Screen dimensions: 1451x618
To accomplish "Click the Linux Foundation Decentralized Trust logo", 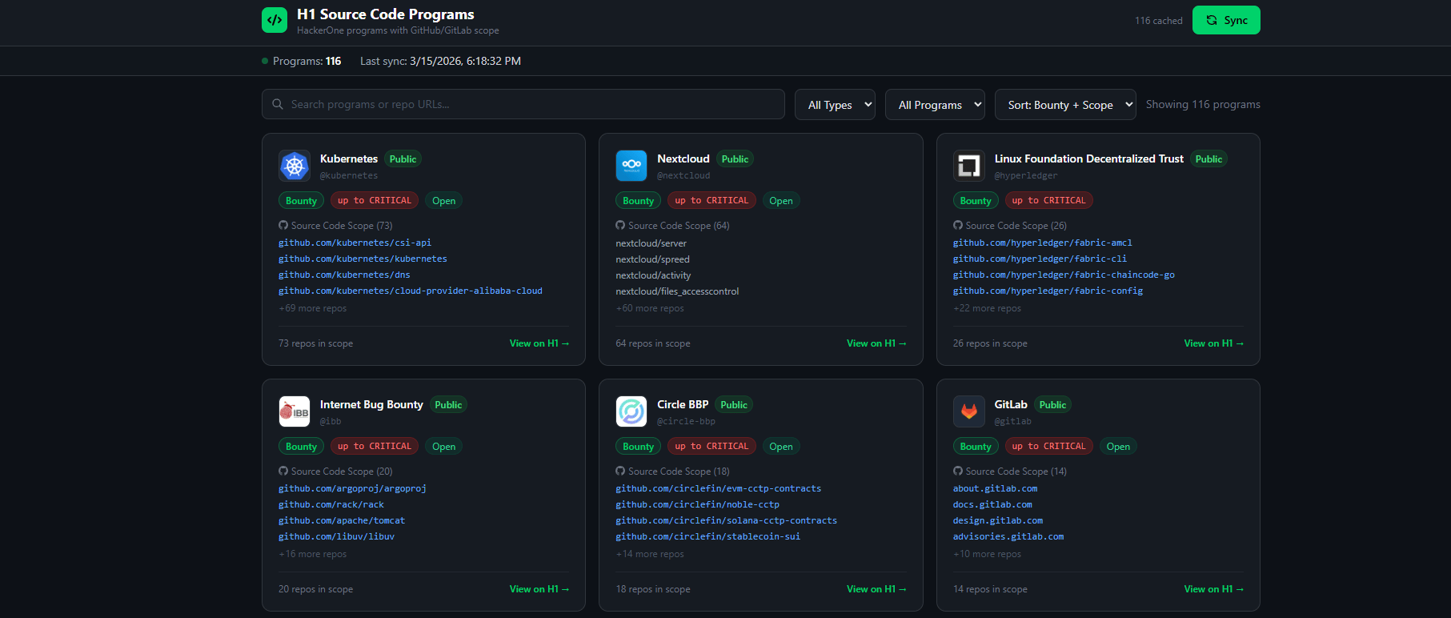I will 968,166.
